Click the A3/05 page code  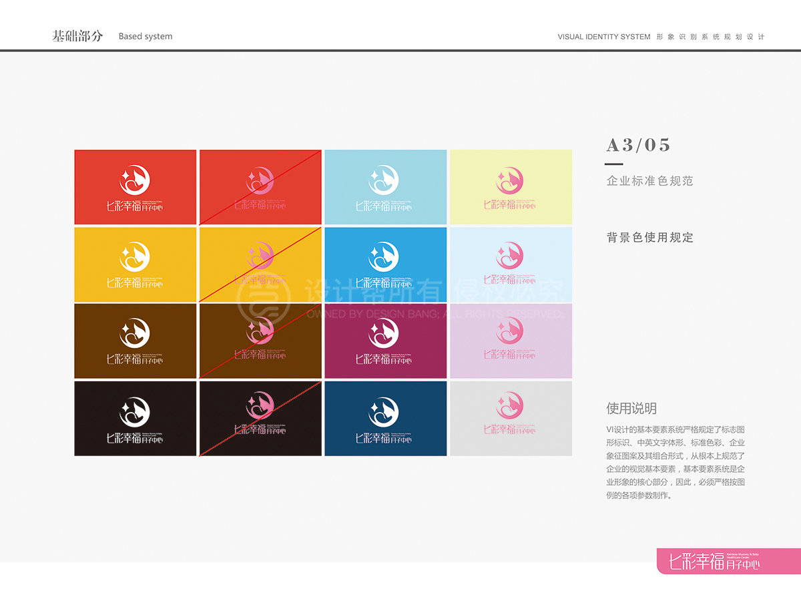click(x=639, y=145)
